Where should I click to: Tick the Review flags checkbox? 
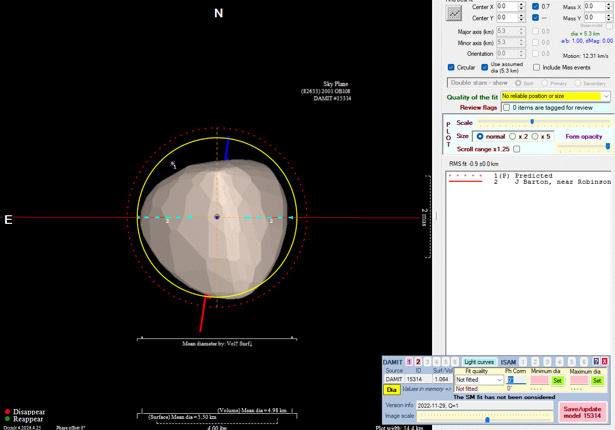(x=506, y=108)
